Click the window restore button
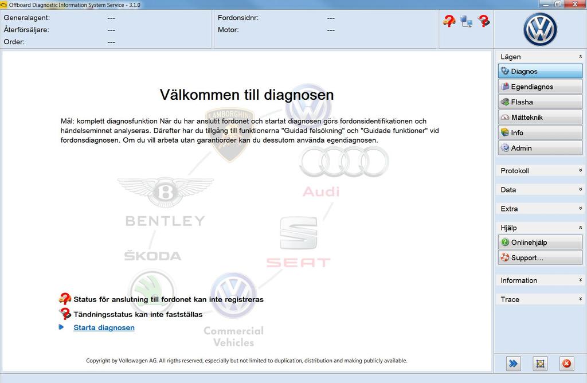Image resolution: width=587 pixels, height=383 pixels. coord(558,4)
